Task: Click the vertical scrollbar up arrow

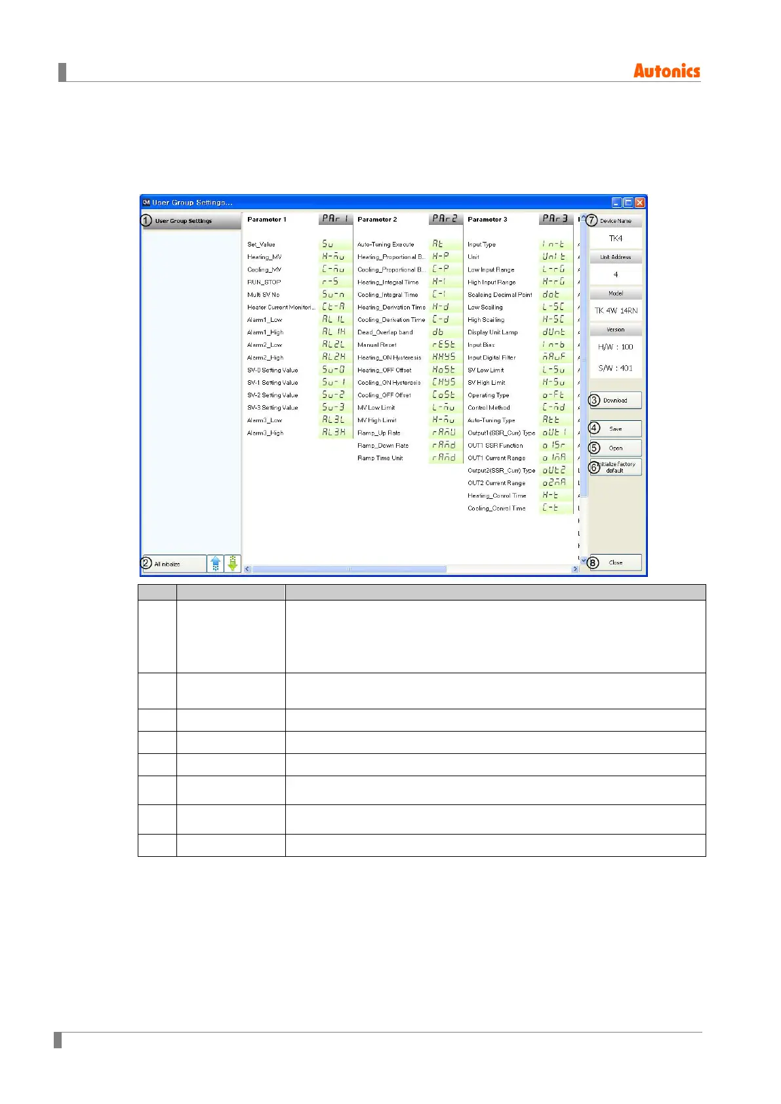Action: coord(584,218)
